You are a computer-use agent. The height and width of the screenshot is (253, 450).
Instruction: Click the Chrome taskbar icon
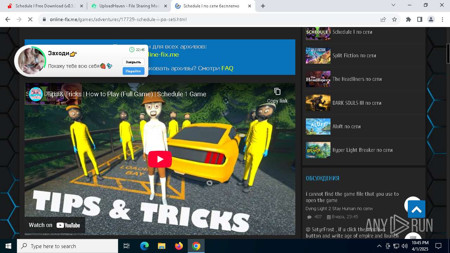pyautogui.click(x=196, y=246)
